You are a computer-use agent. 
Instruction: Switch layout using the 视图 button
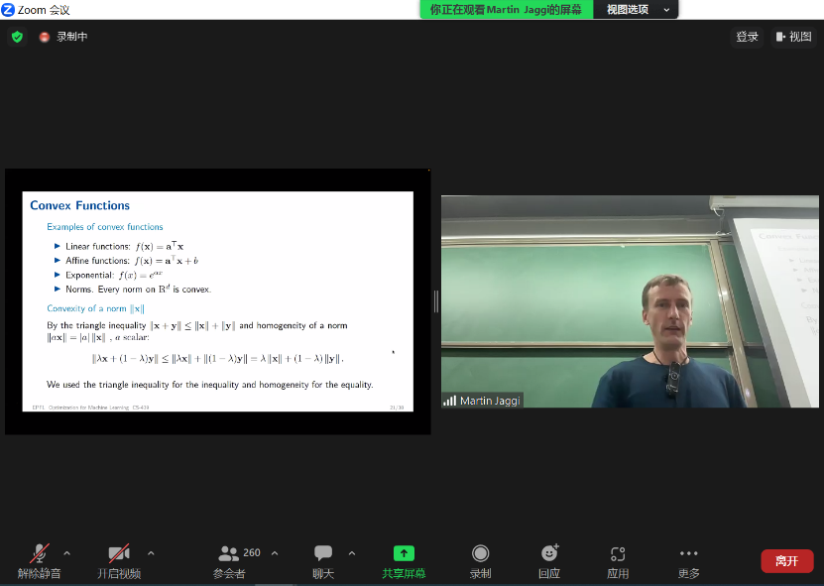[793, 37]
